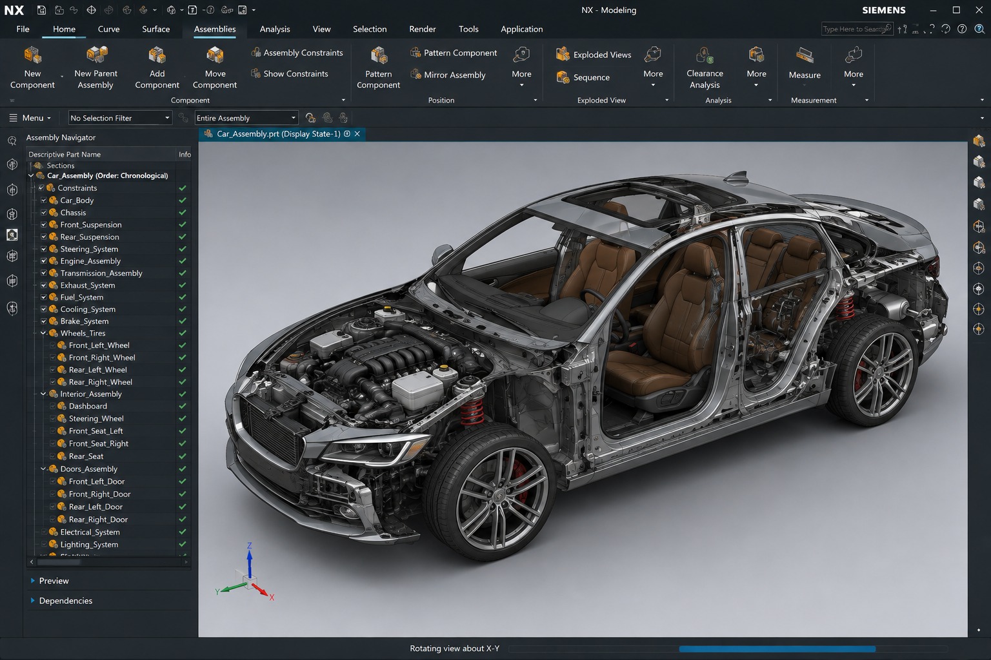Toggle the Transmission_Assembly checkbox
The width and height of the screenshot is (991, 660).
click(44, 273)
